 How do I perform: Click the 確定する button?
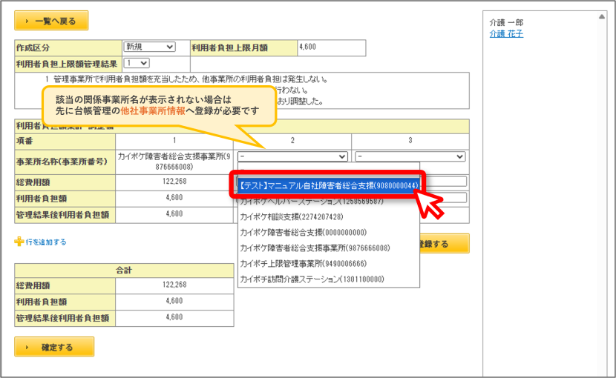coord(54,347)
